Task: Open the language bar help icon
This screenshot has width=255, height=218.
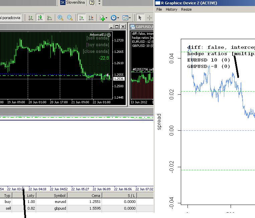Action: click(92, 2)
